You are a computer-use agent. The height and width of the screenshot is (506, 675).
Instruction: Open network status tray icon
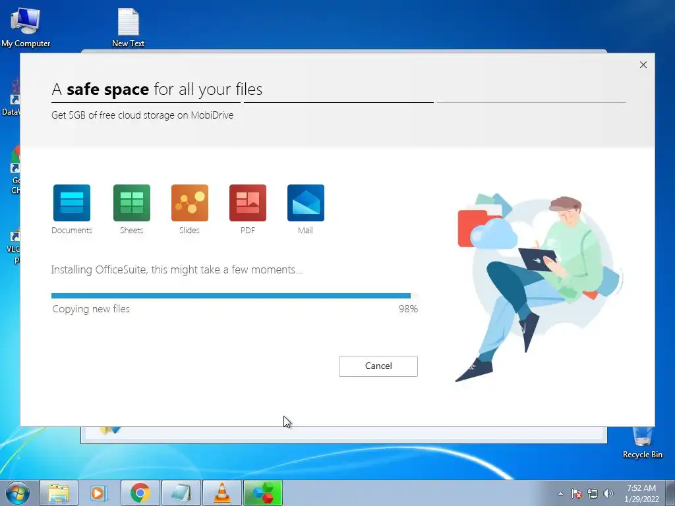(x=593, y=493)
